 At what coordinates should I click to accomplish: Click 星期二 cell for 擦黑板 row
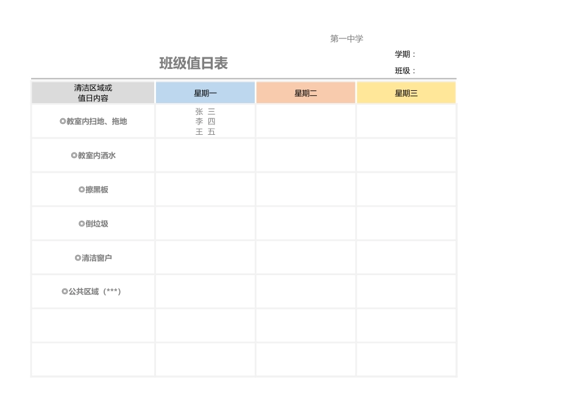click(306, 190)
